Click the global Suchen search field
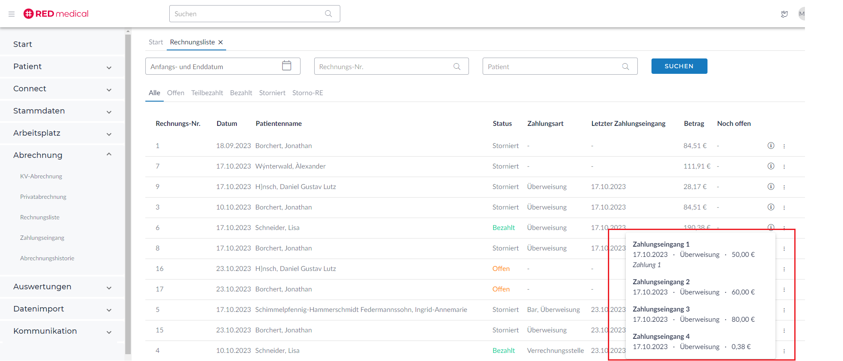The width and height of the screenshot is (843, 361). click(248, 14)
